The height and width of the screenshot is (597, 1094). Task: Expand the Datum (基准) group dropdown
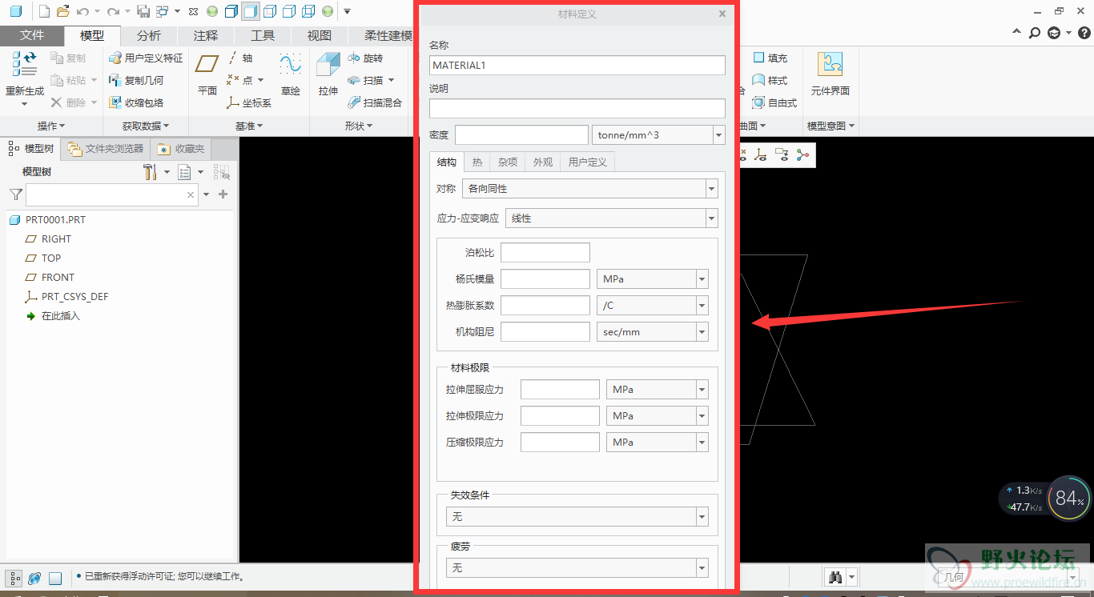(x=249, y=126)
